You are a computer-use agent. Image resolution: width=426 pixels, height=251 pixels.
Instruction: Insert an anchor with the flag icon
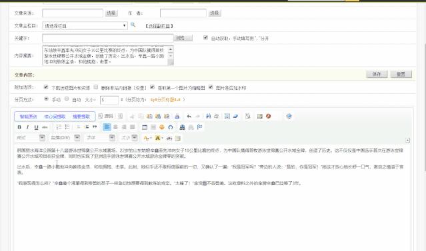tap(200, 127)
